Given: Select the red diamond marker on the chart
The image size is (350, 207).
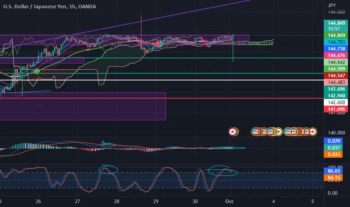Looking at the screenshot, I should click(158, 44).
